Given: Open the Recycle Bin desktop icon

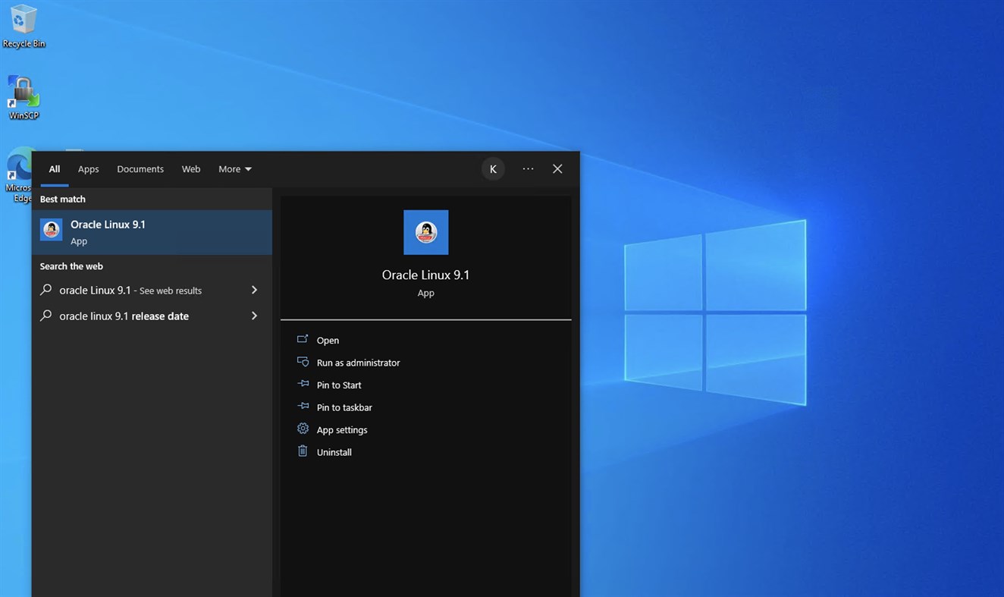Looking at the screenshot, I should 24,26.
